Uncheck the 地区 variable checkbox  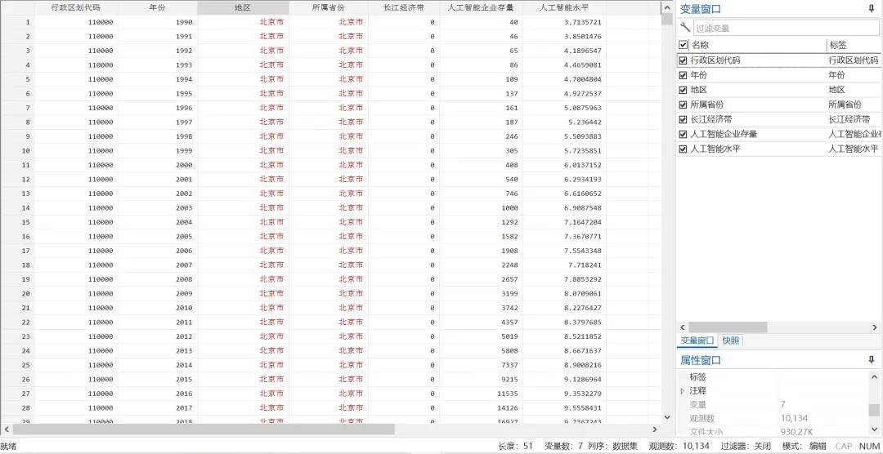683,90
